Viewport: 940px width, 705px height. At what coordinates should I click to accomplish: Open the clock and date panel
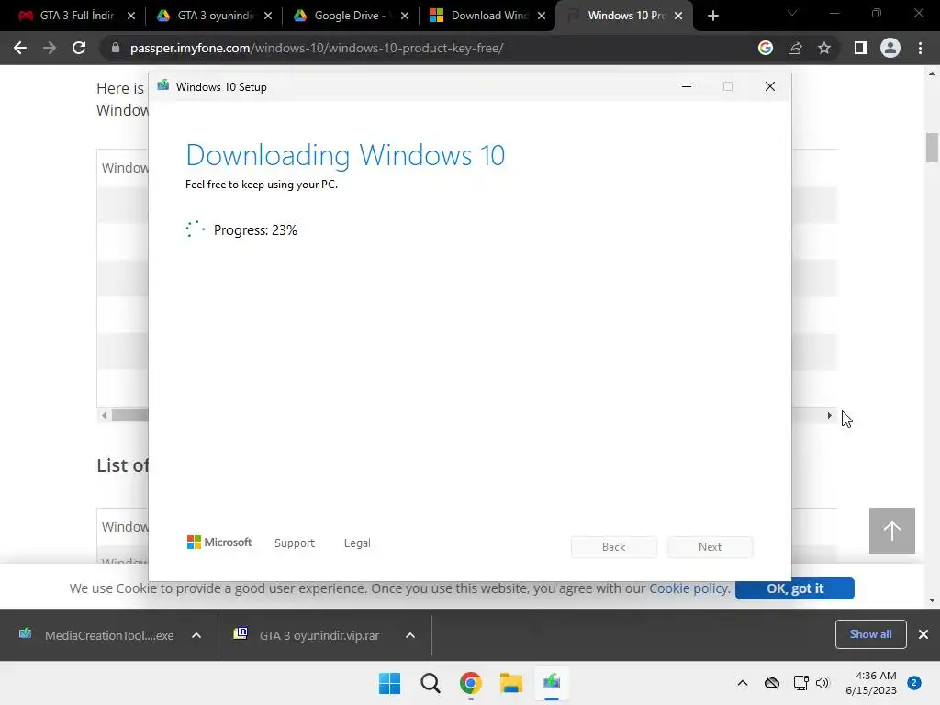click(x=871, y=683)
